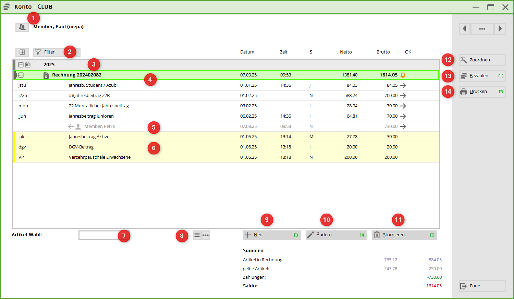Image resolution: width=514 pixels, height=299 pixels.
Task: Go to next record with right arrow
Action: [500, 29]
